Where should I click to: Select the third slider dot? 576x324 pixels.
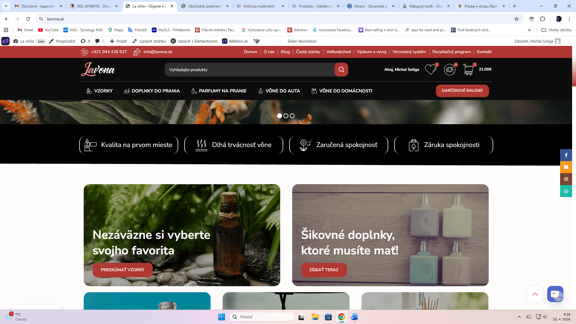click(292, 116)
